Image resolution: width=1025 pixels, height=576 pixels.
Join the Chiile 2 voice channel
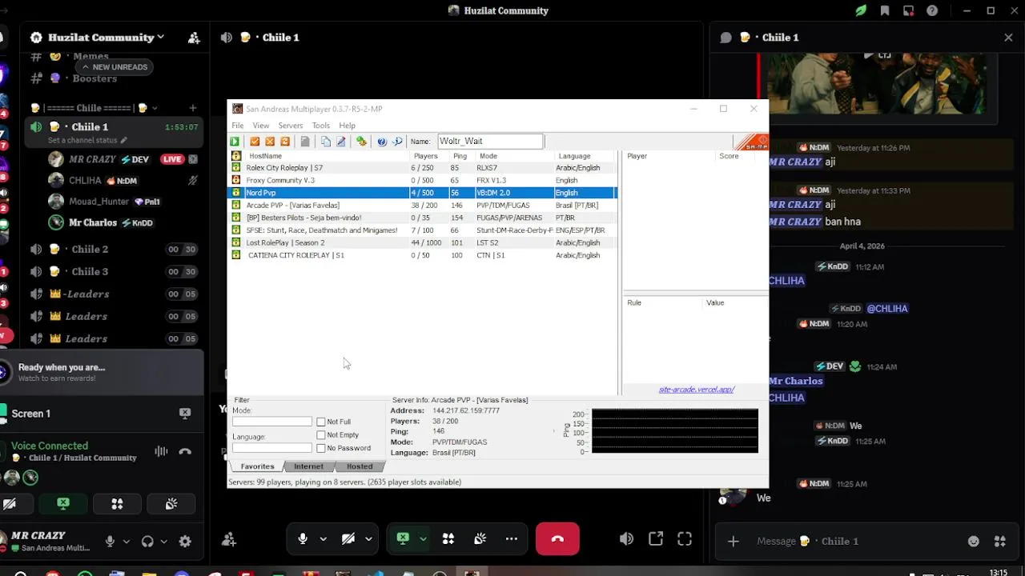90,249
